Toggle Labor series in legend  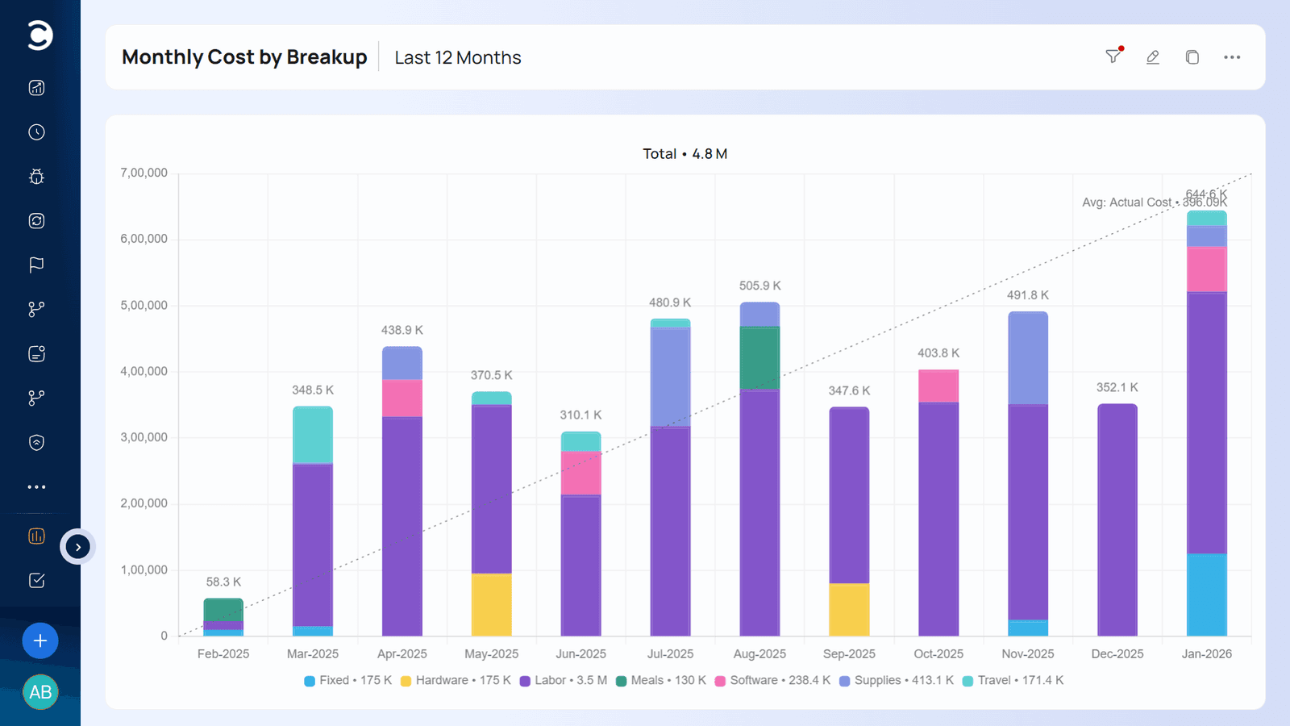[563, 681]
